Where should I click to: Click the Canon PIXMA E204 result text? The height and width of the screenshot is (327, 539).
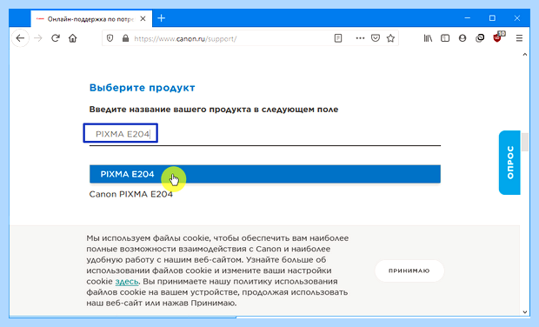point(131,194)
